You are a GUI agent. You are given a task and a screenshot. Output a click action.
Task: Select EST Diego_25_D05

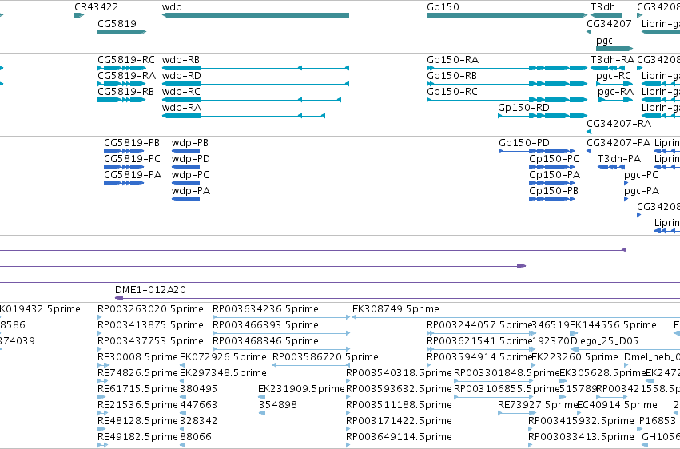605,341
